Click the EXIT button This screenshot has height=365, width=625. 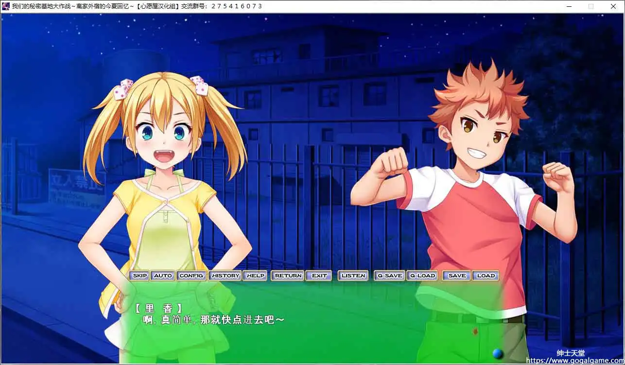coord(319,276)
